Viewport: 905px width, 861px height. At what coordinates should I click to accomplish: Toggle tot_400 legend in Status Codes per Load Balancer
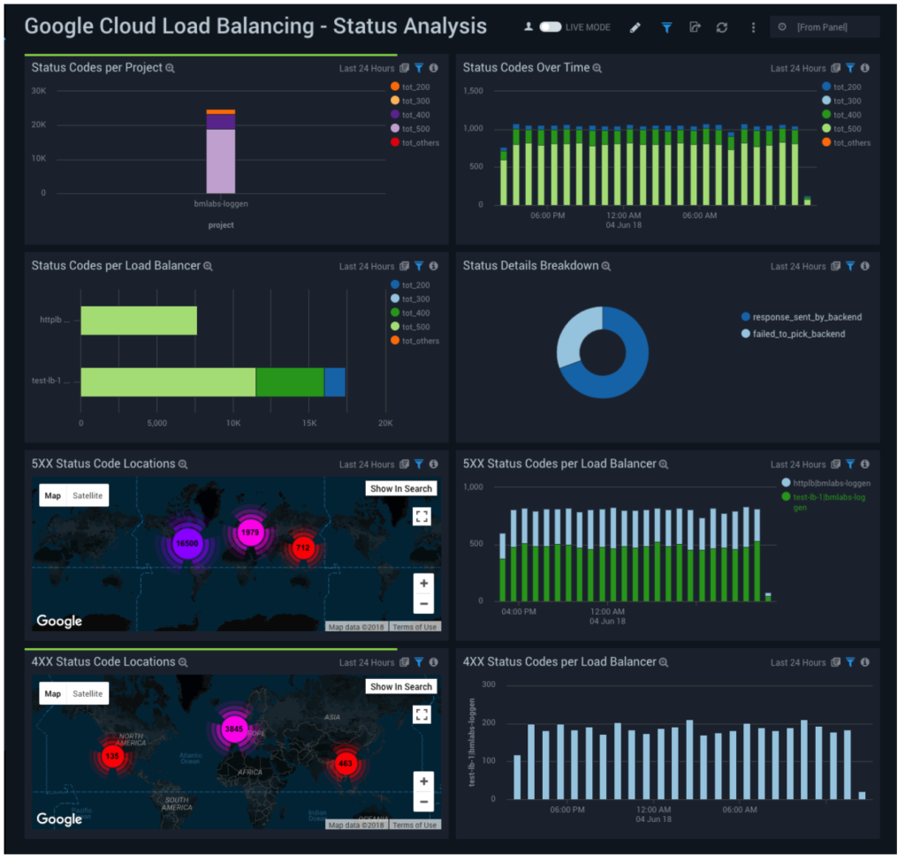412,314
